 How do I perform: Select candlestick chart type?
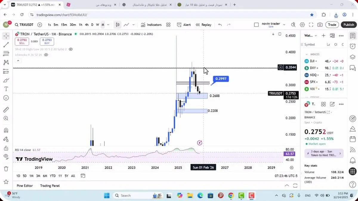pyautogui.click(x=118, y=25)
